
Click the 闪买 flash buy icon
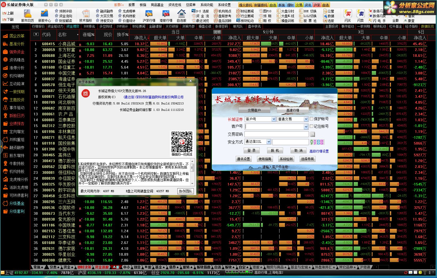348,16
